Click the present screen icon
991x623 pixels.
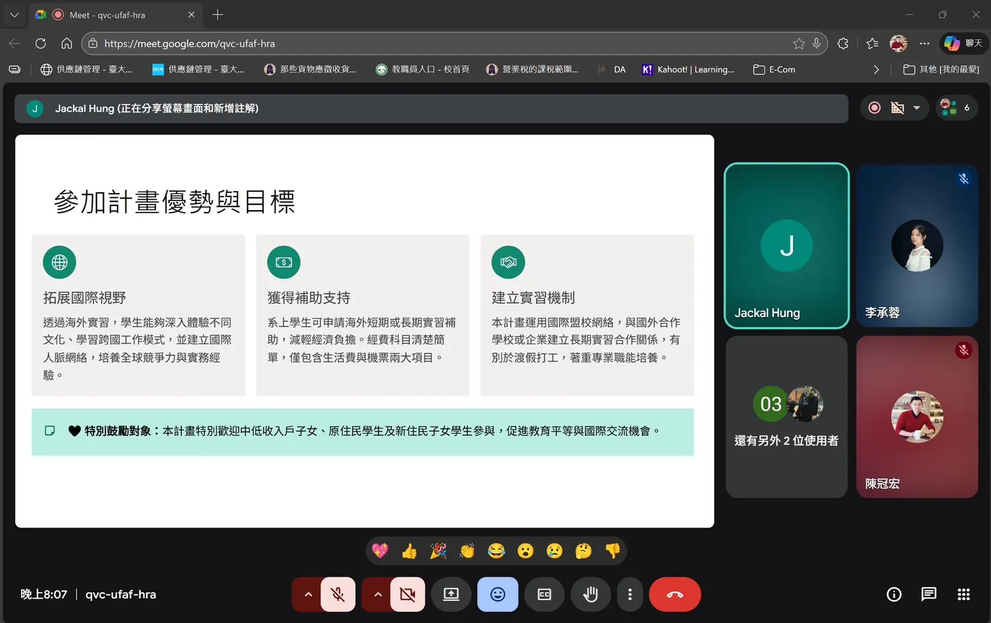point(451,594)
